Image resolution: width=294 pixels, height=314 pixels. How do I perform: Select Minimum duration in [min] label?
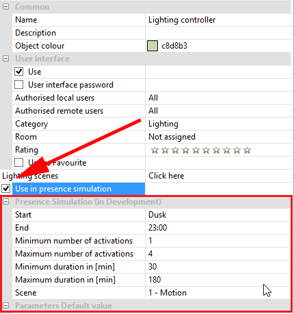[65, 267]
